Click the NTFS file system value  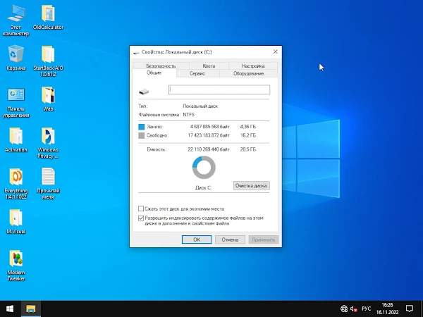(x=188, y=115)
